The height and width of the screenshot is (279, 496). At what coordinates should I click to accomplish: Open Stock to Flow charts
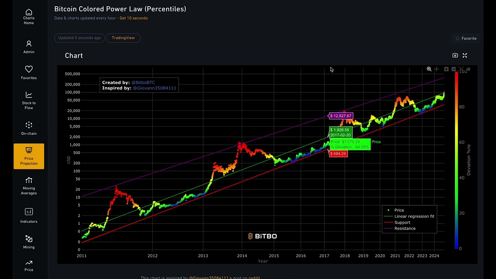29,100
